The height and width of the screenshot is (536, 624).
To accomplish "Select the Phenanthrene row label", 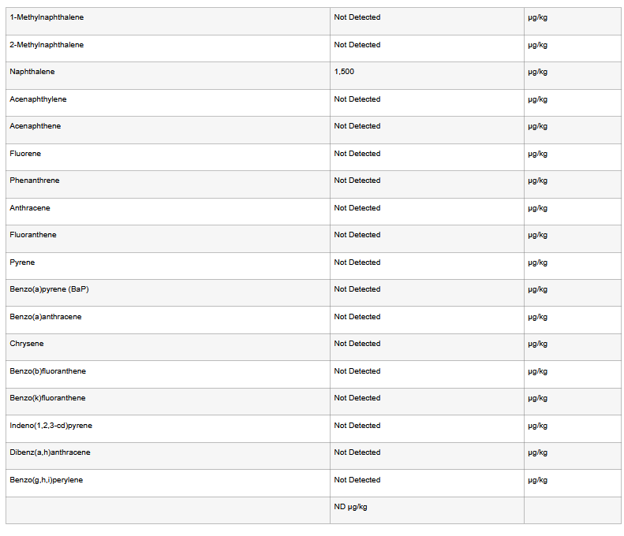I will click(x=35, y=181).
